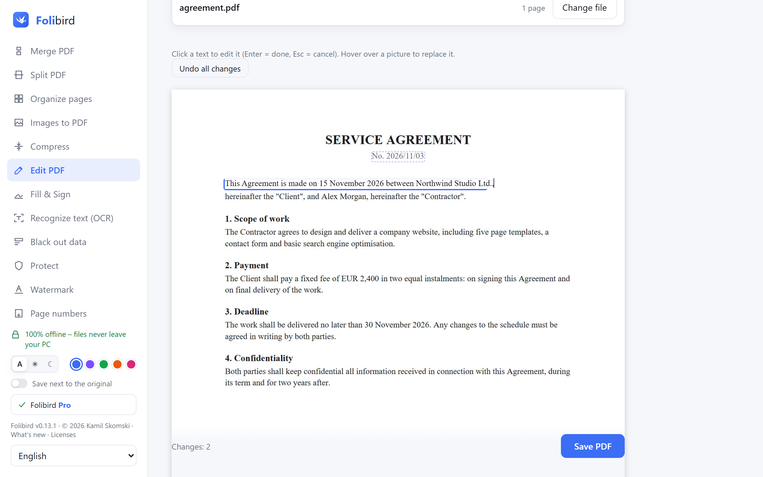
Task: Click the Organize pages grid icon
Action: pos(19,99)
